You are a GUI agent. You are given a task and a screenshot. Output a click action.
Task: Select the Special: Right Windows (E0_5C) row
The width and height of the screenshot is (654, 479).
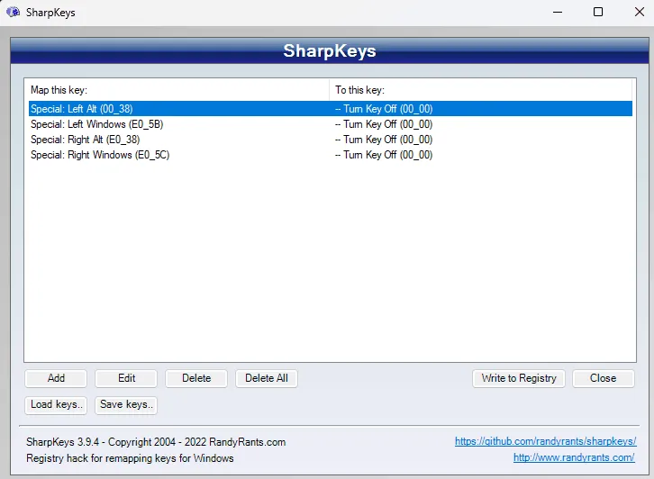pos(331,155)
